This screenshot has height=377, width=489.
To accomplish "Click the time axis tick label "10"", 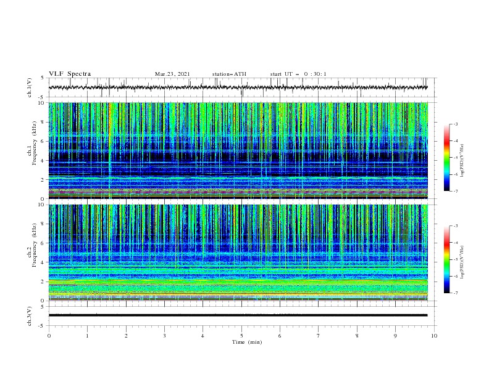I will [434, 336].
